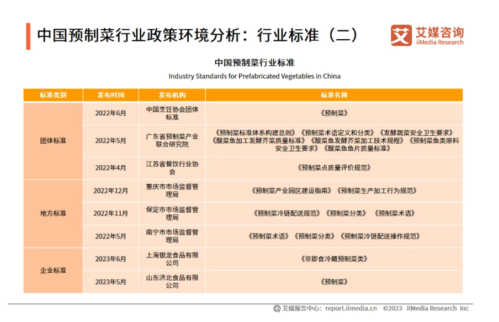
Task: Click the iiMedia red logo icon
Action: pos(401,35)
